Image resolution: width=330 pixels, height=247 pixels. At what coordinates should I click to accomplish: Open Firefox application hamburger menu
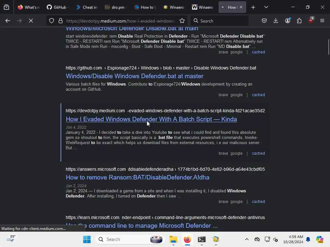[x=322, y=21]
